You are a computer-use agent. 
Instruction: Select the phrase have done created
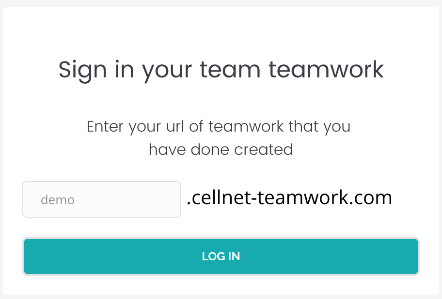pos(221,149)
